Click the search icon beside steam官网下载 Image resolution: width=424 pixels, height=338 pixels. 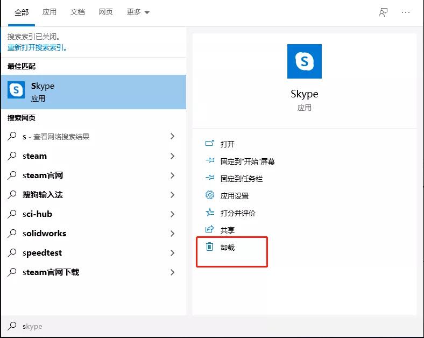pyautogui.click(x=12, y=272)
